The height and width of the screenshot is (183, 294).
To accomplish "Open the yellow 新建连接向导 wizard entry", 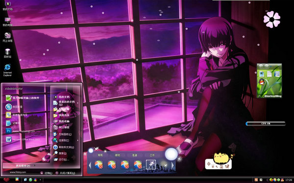I will click(17, 115).
